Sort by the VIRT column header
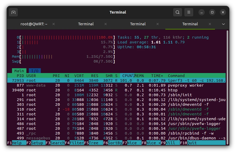 [x=79, y=76]
